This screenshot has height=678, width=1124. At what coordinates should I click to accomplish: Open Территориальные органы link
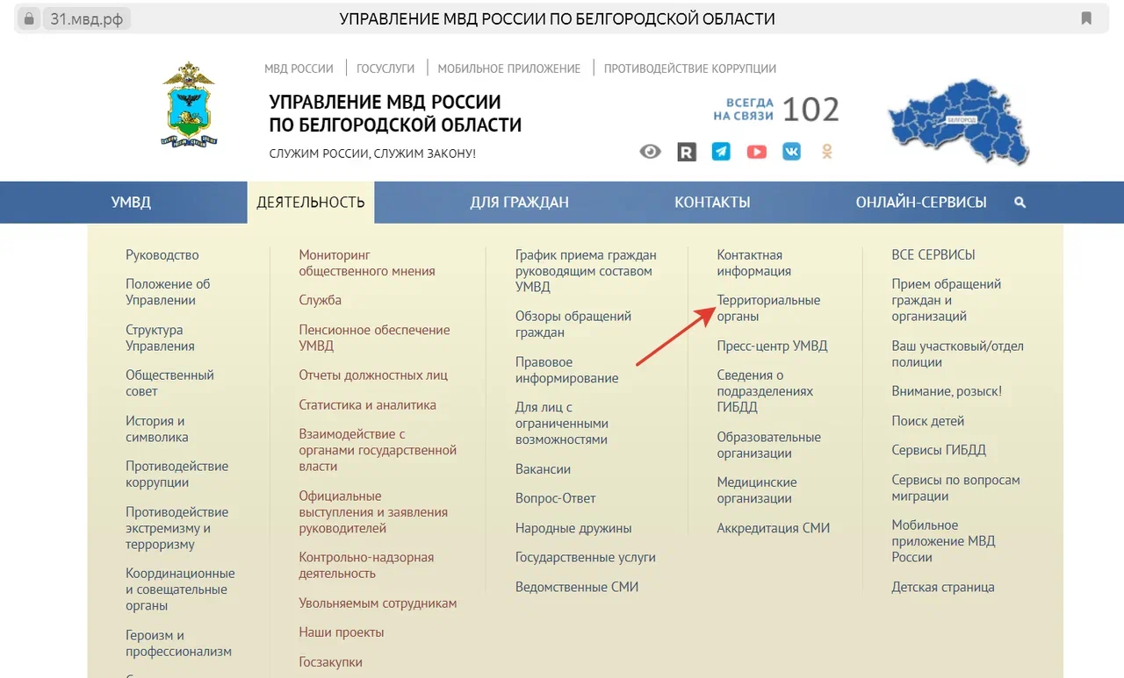pos(768,308)
